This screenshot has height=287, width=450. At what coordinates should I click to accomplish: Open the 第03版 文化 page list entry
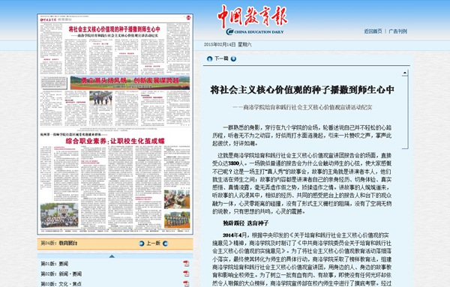(x=61, y=283)
